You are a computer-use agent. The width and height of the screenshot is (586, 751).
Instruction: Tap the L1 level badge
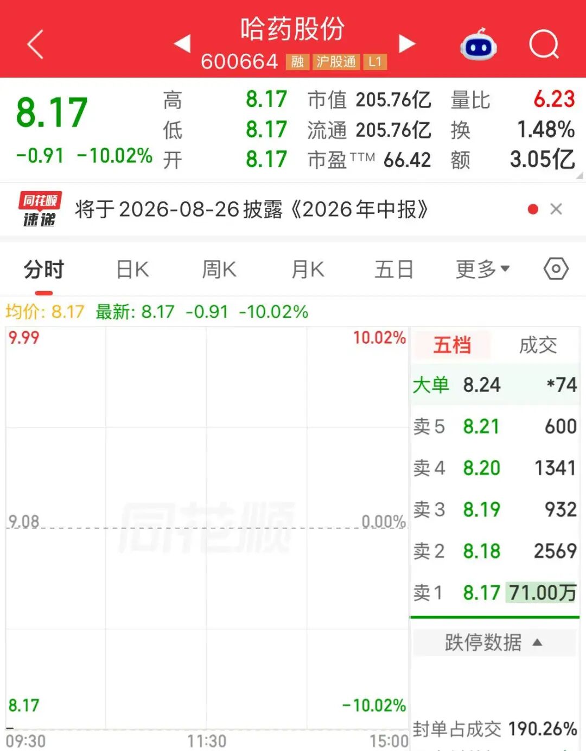[375, 62]
